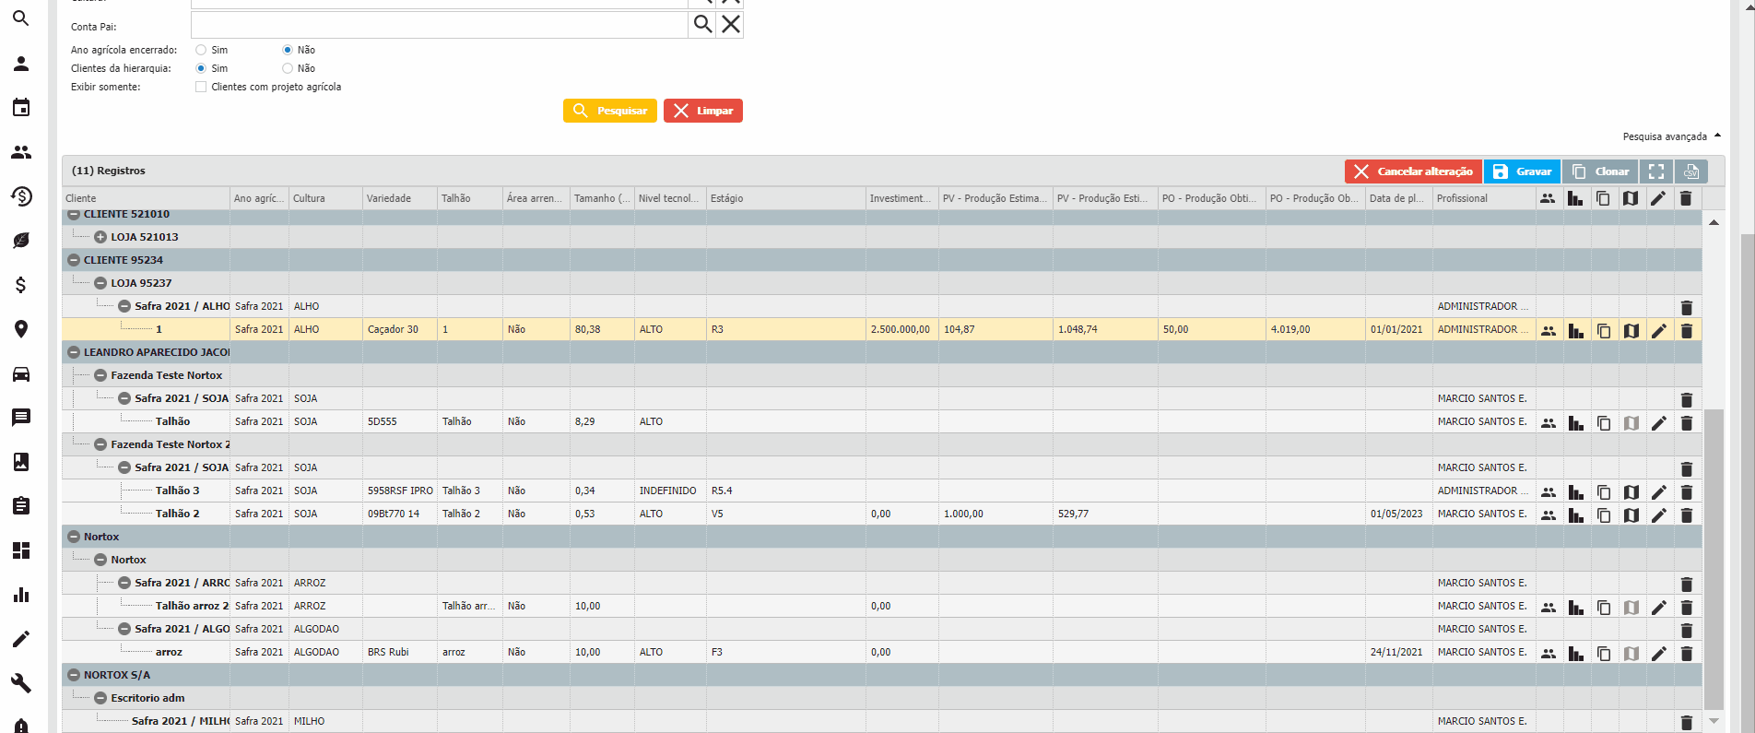Click the magnifier icon next to Conta Pai
Image resolution: width=1755 pixels, height=733 pixels.
pyautogui.click(x=702, y=25)
